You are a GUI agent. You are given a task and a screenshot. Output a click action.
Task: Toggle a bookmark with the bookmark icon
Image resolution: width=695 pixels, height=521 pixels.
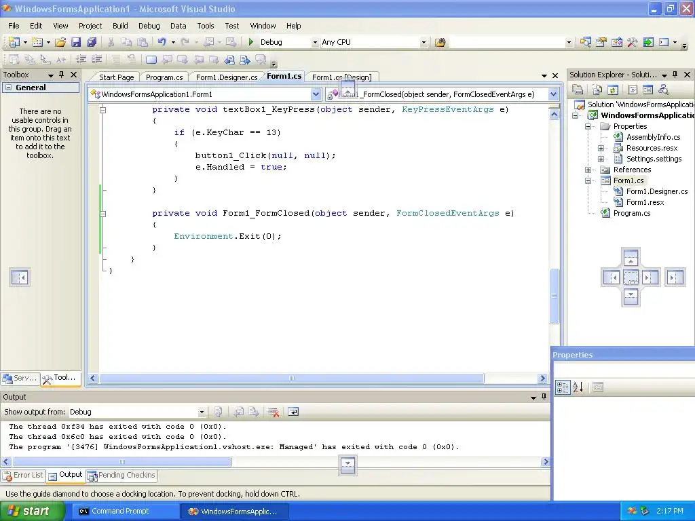(x=151, y=60)
